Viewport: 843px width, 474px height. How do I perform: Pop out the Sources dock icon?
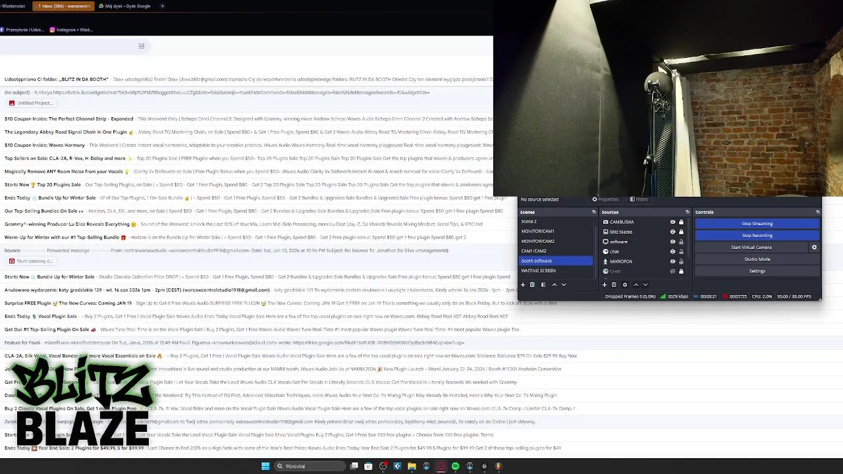coord(687,212)
